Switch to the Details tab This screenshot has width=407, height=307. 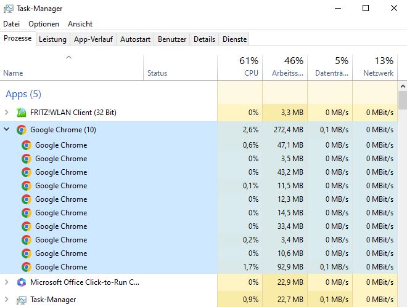[x=204, y=39]
